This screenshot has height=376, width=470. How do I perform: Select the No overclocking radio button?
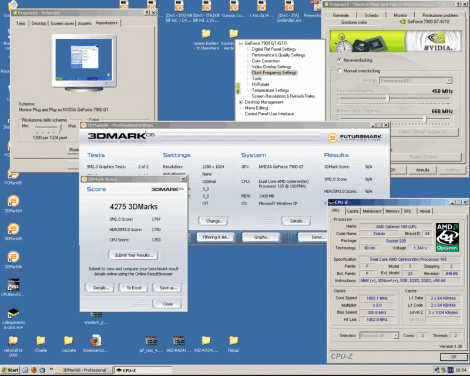[340, 60]
